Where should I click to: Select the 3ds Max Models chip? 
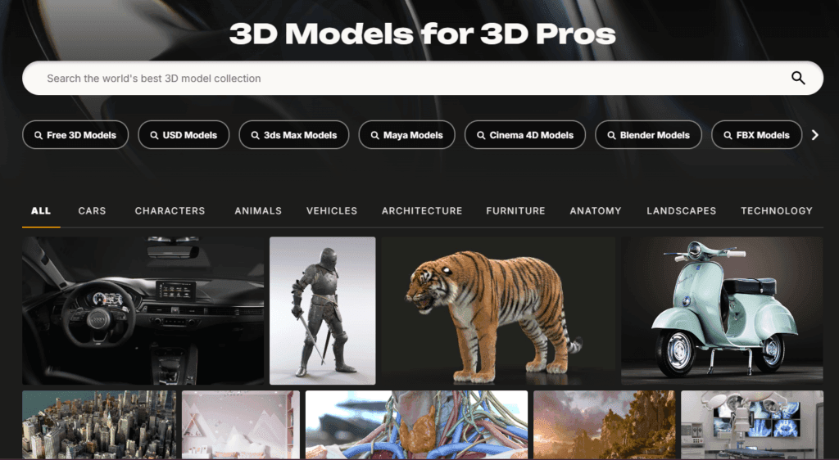click(294, 135)
